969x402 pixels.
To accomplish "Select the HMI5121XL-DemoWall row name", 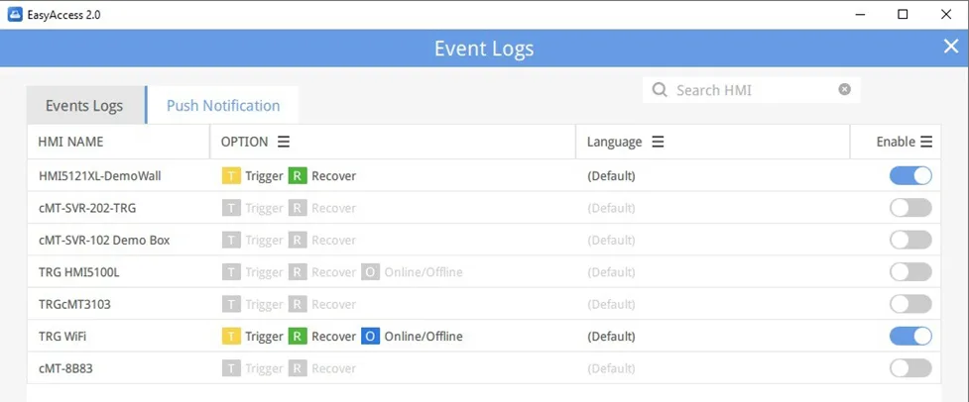I will (x=99, y=175).
